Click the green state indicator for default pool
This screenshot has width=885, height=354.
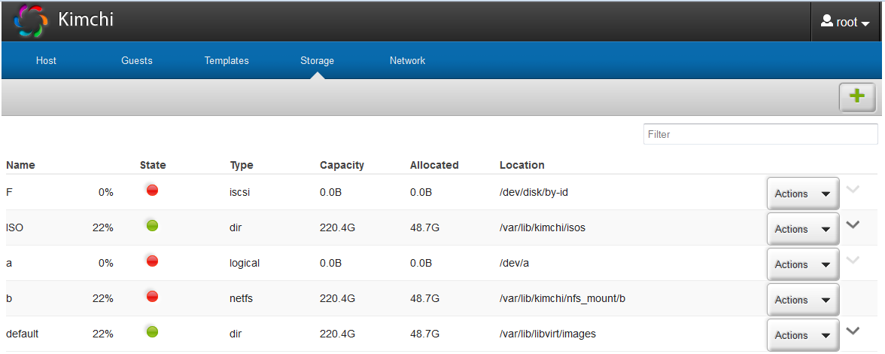coord(152,331)
